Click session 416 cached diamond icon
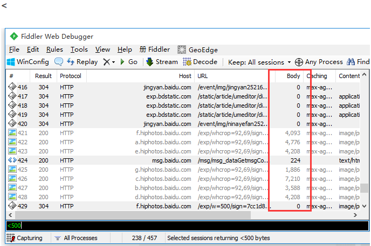This screenshot has width=371, height=246. [12, 87]
